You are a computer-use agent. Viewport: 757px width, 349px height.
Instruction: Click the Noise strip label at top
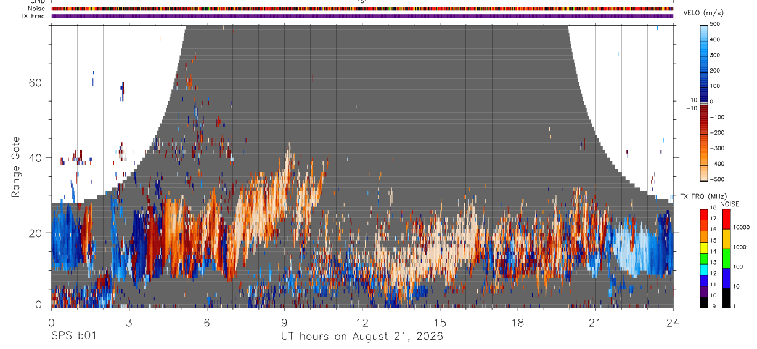(x=37, y=9)
